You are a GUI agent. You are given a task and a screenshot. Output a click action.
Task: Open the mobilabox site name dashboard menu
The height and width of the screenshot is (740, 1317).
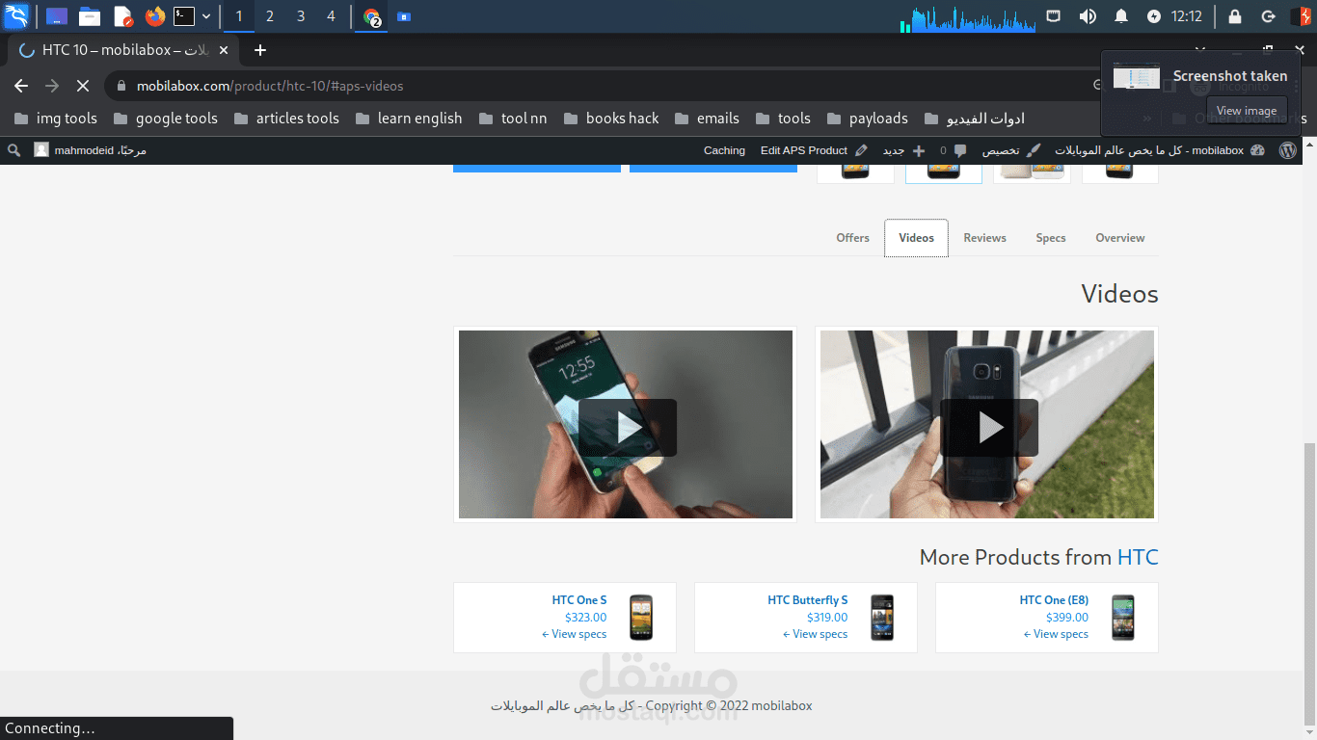click(1160, 150)
